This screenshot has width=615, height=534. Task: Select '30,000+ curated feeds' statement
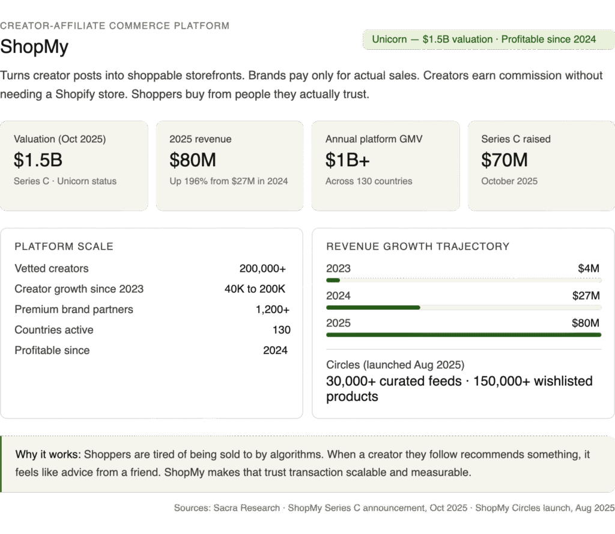(459, 389)
